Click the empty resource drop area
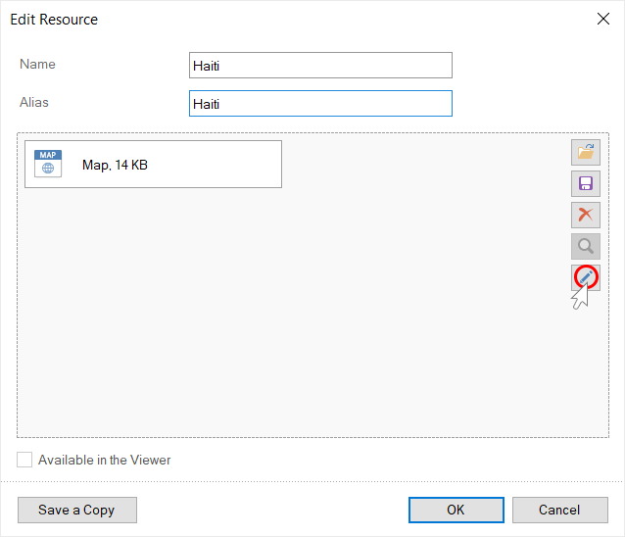This screenshot has height=537, width=625. coord(294,323)
